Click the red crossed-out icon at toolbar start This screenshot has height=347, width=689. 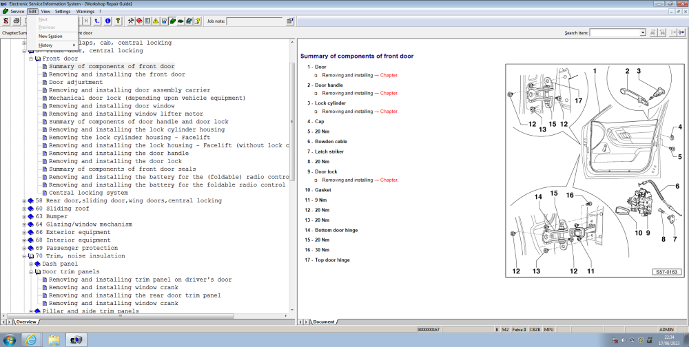(x=6, y=21)
